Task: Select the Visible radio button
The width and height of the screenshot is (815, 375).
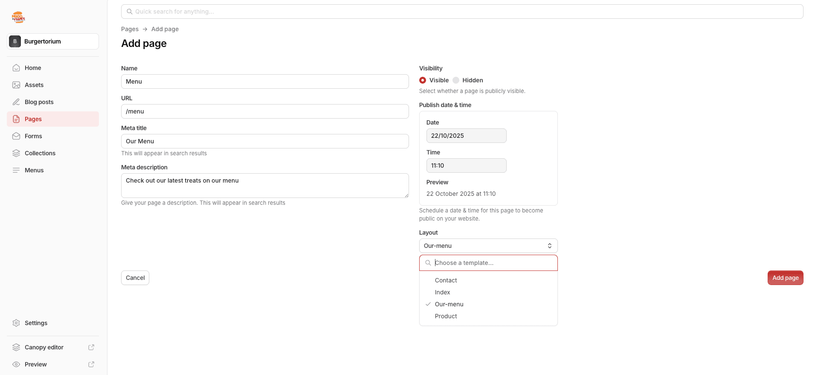Action: [x=423, y=80]
